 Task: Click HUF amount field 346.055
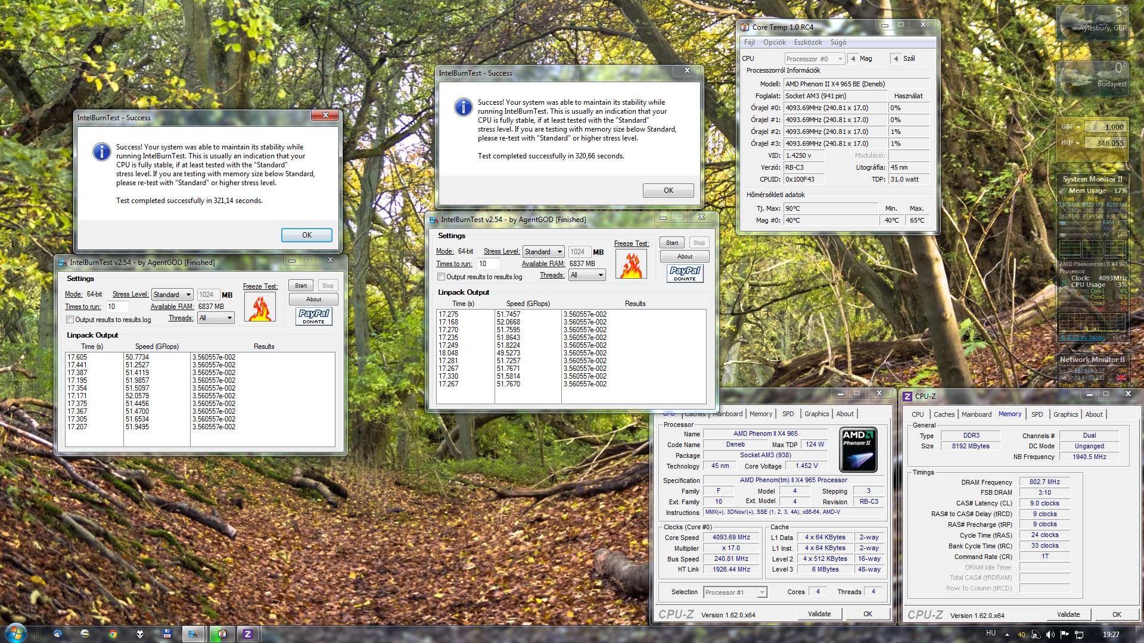[x=1105, y=143]
